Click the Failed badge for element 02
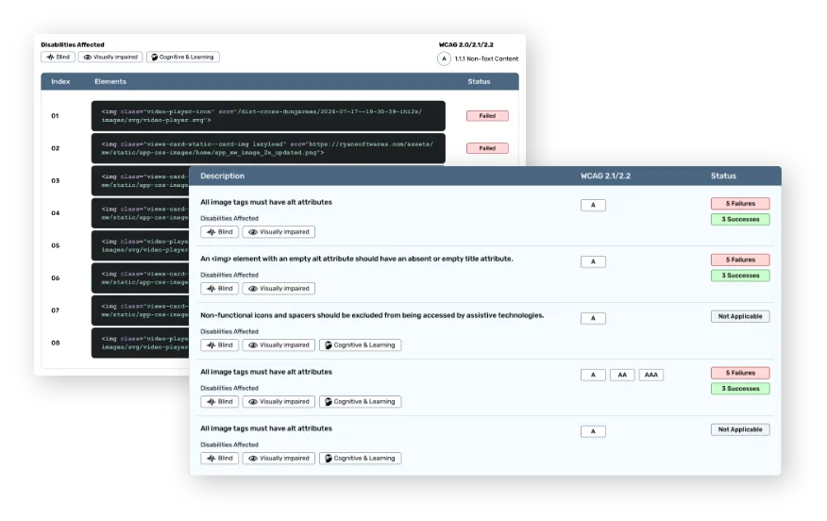Screen dimensions: 827x521 tap(487, 148)
